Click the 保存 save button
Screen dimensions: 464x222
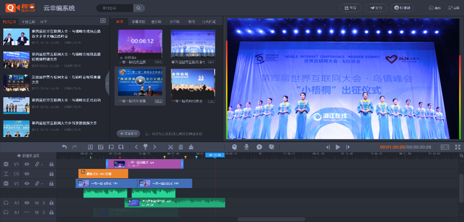point(350,8)
